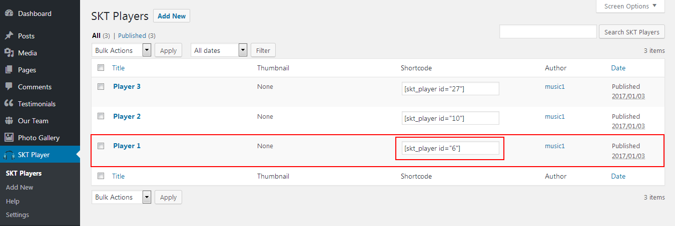The height and width of the screenshot is (226, 675).
Task: Click the Add New button beside title
Action: point(172,16)
